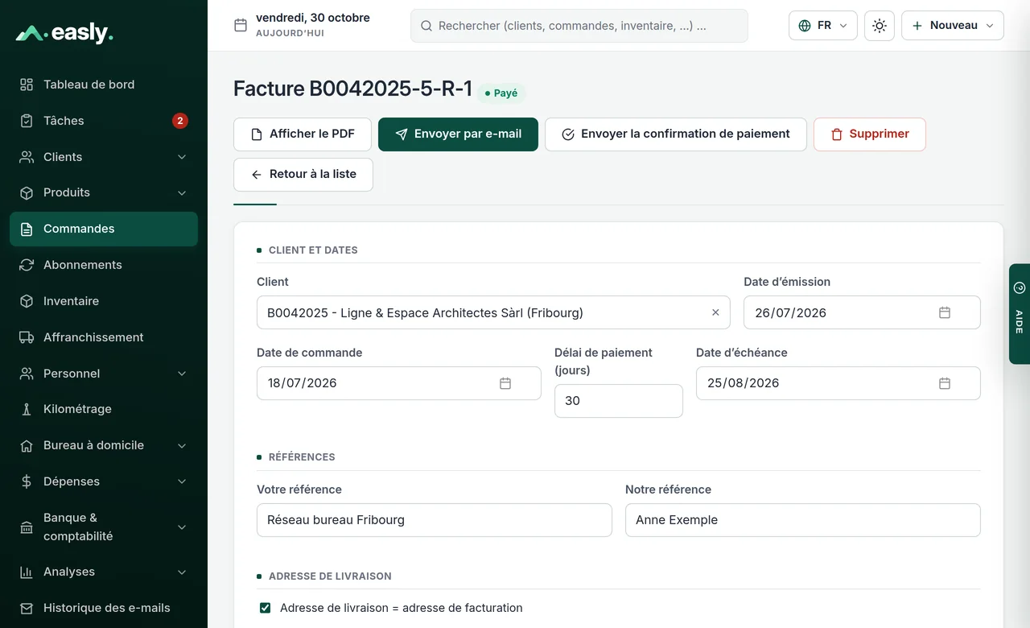The image size is (1030, 628).
Task: Click the Kilométrage sidebar icon
Action: (x=27, y=409)
